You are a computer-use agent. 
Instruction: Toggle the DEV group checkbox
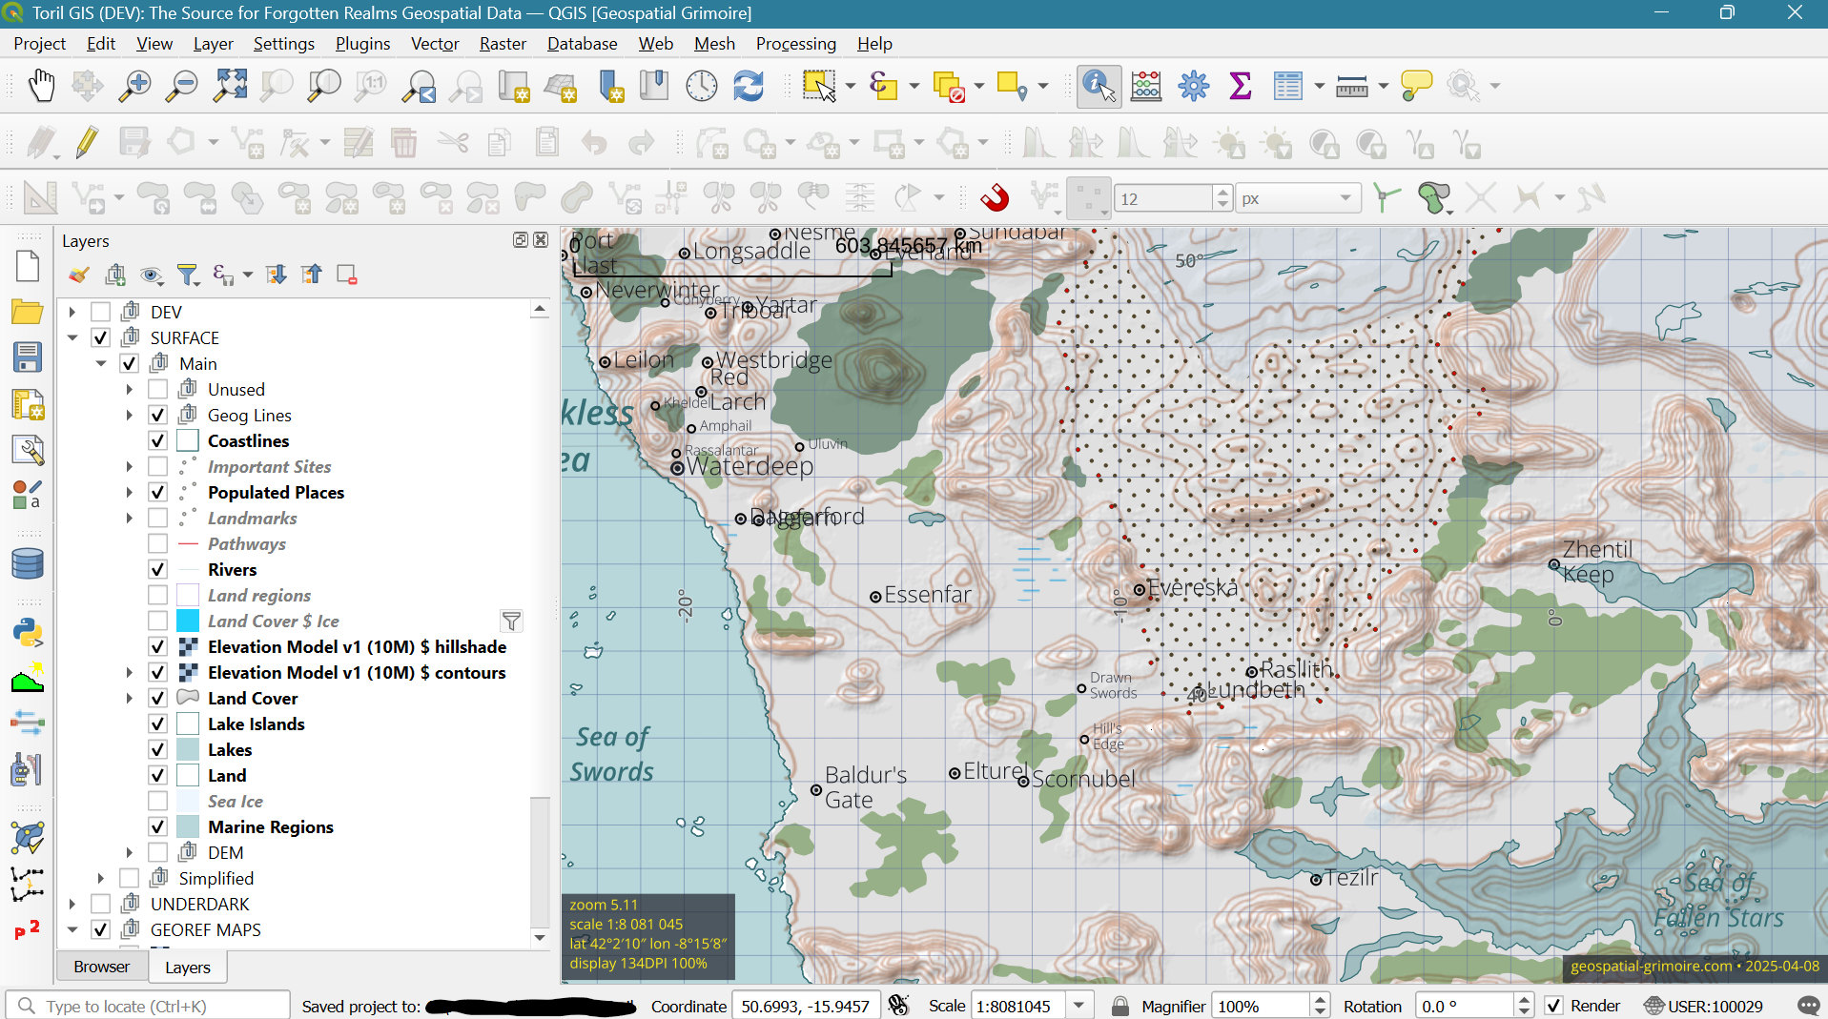pyautogui.click(x=100, y=312)
